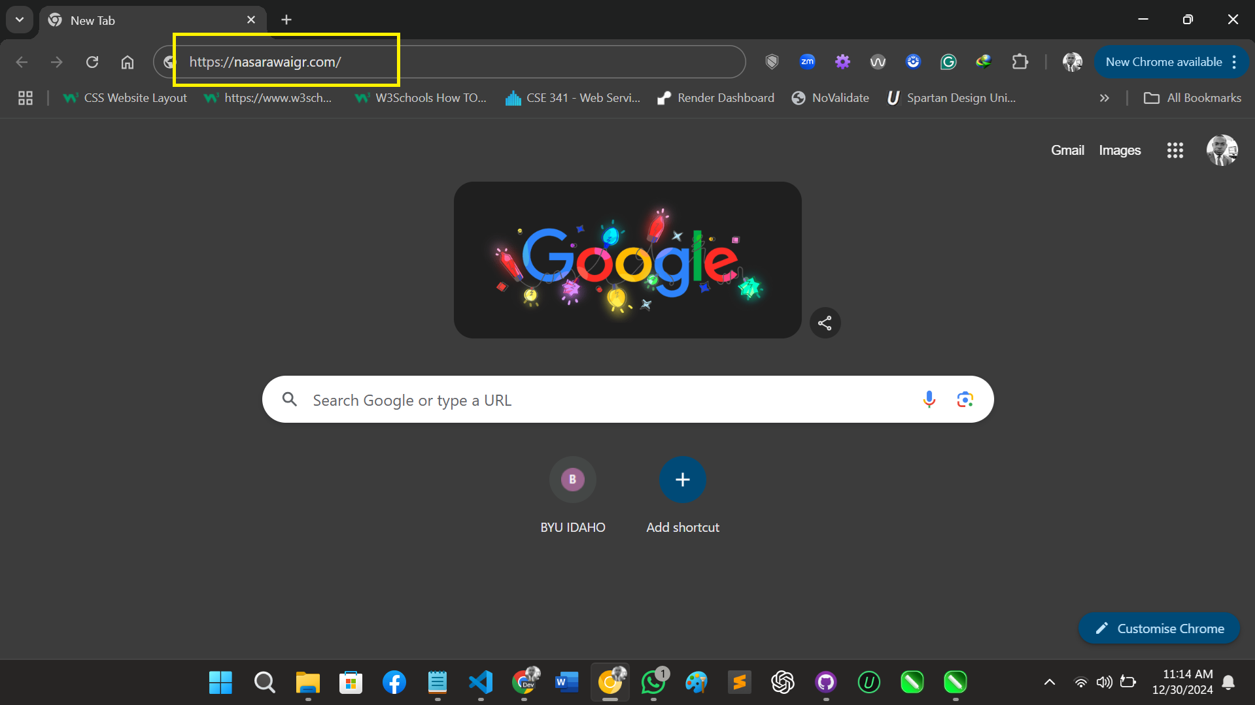1255x705 pixels.
Task: Focus the Google search box
Action: click(628, 399)
